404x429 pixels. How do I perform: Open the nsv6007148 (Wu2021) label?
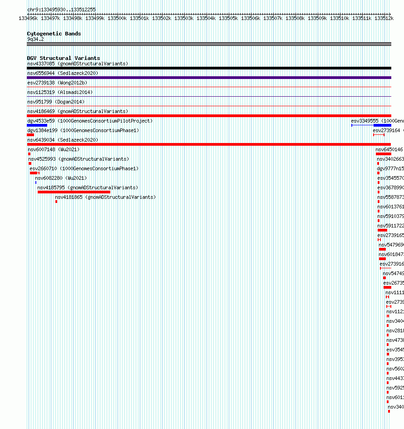pyautogui.click(x=54, y=149)
